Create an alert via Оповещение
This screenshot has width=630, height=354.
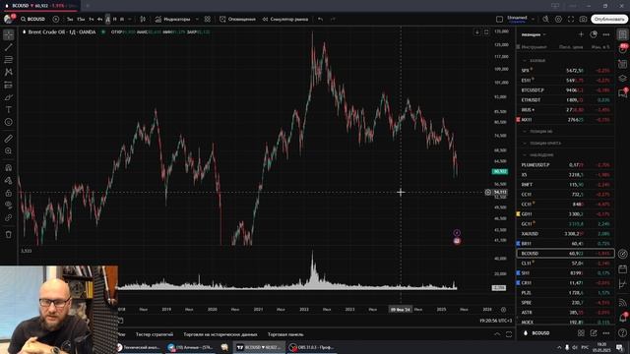tap(237, 19)
